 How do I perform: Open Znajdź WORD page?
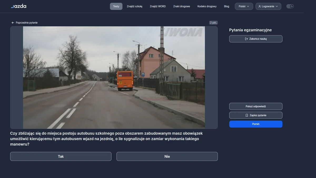pyautogui.click(x=158, y=6)
